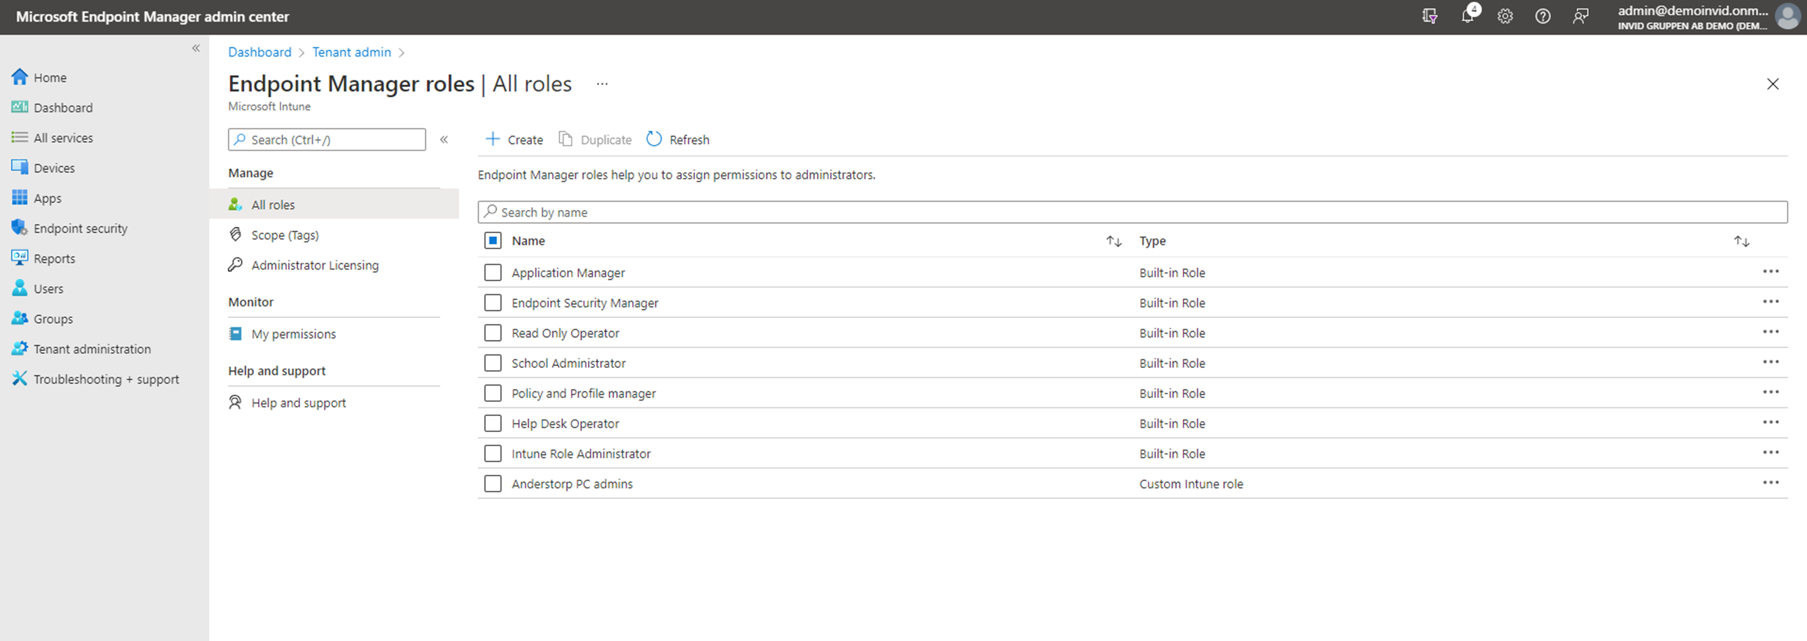Image resolution: width=1807 pixels, height=641 pixels.
Task: Open the Help Desk Operator role
Action: pyautogui.click(x=565, y=424)
